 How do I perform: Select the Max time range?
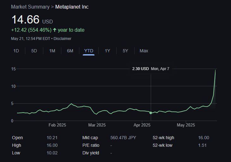[x=144, y=51]
